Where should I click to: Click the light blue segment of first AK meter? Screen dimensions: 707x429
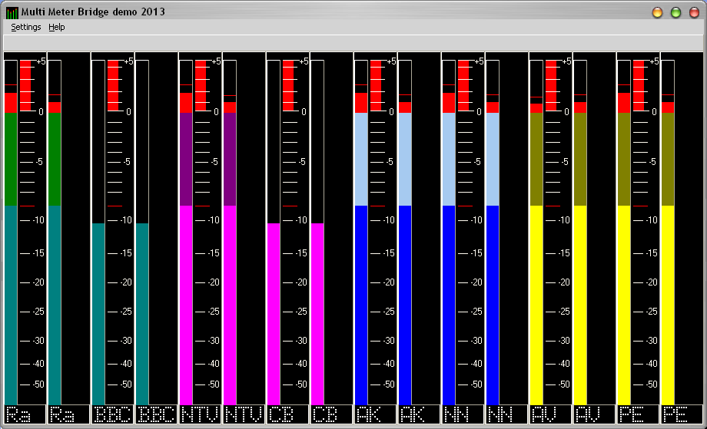[x=360, y=159]
